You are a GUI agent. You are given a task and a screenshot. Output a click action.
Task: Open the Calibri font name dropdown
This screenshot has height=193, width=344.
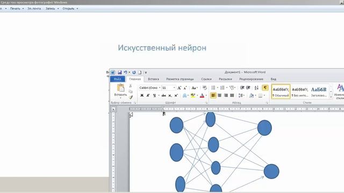click(160, 88)
